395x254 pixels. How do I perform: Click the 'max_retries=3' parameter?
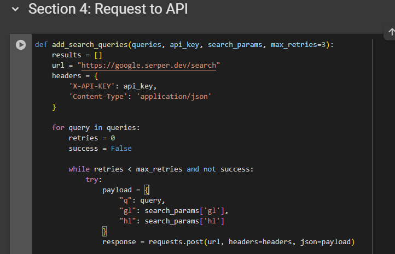[x=298, y=45]
